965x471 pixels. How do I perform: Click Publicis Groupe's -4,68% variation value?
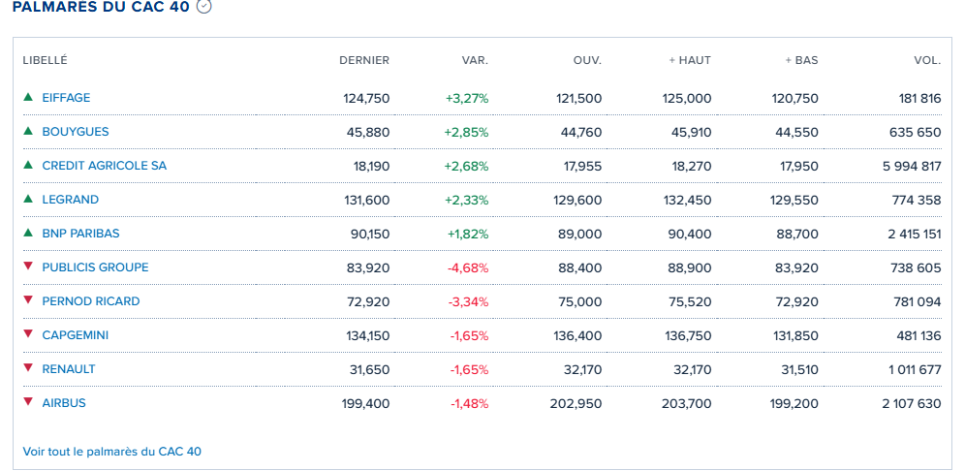(468, 267)
